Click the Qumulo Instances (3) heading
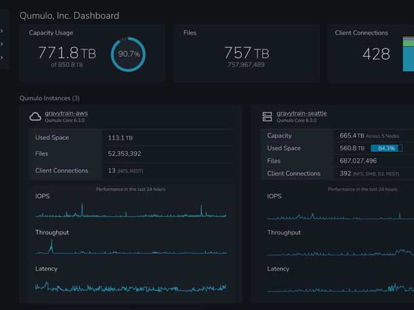The image size is (414, 310). (x=49, y=98)
